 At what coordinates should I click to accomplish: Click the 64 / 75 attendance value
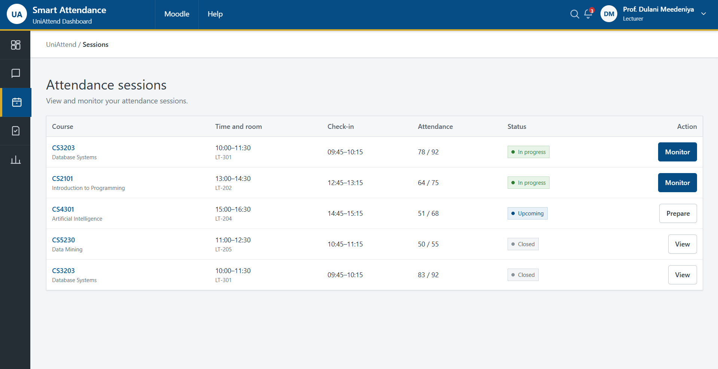pos(428,183)
